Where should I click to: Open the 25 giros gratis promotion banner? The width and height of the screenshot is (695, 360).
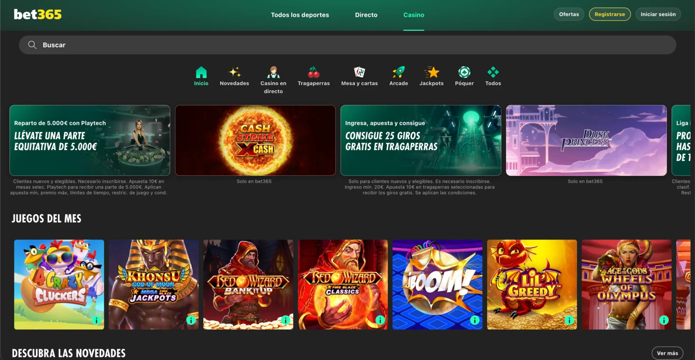[421, 140]
